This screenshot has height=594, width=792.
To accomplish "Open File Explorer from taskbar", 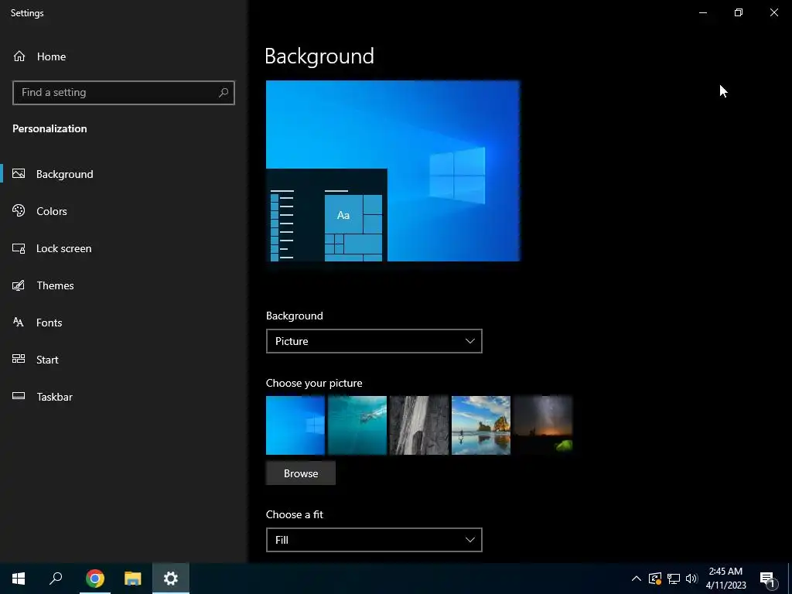I will click(133, 579).
